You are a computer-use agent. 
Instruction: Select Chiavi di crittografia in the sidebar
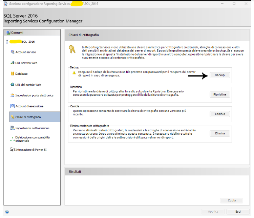(x=35, y=117)
